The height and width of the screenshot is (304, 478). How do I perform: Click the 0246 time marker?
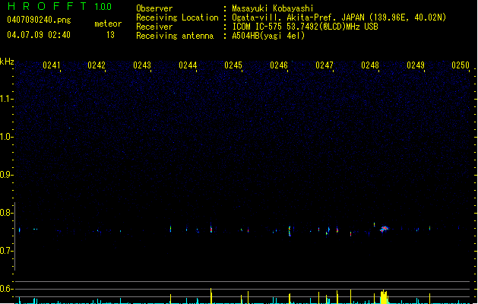point(279,65)
